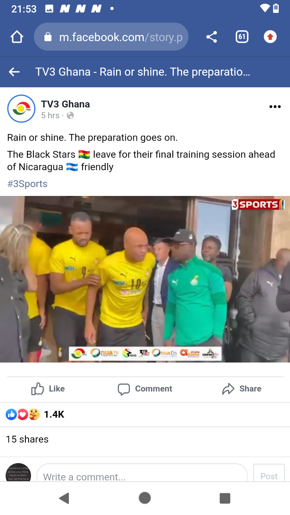The height and width of the screenshot is (515, 290).
Task: Tap the Android back navigation button
Action: click(x=64, y=498)
